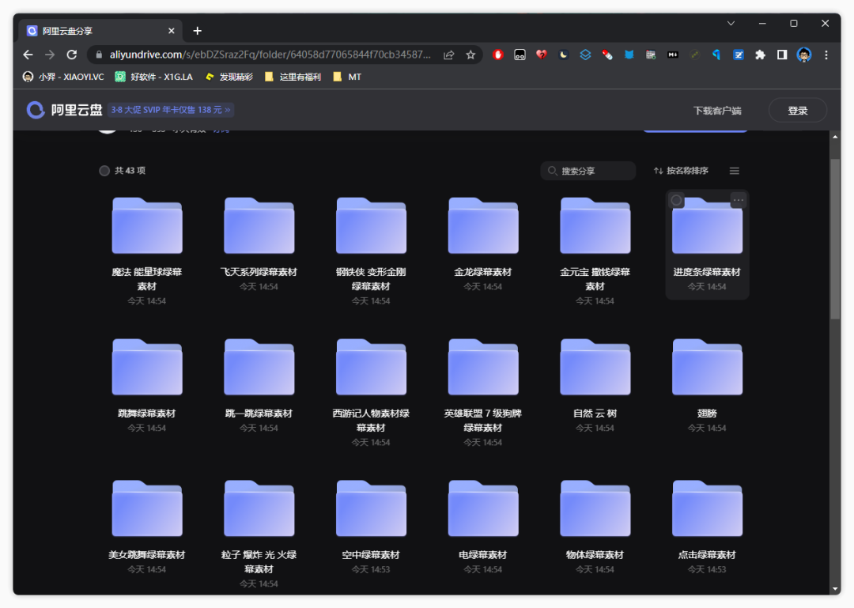This screenshot has height=608, width=854.
Task: Open the 金龙绿幕素材 folder
Action: [483, 226]
